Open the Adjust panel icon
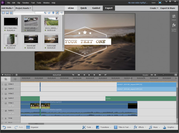This screenshot has height=133, width=179. 174,16
